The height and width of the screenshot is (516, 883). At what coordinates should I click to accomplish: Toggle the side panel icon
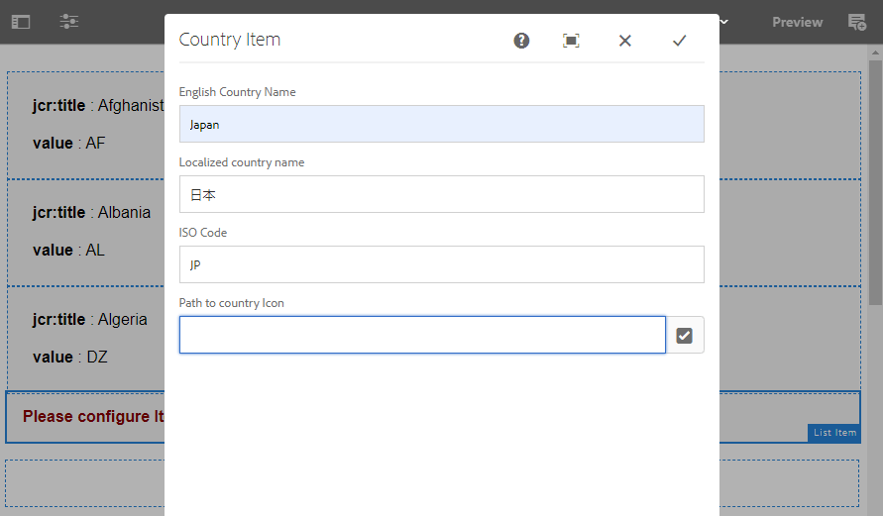pyautogui.click(x=21, y=22)
